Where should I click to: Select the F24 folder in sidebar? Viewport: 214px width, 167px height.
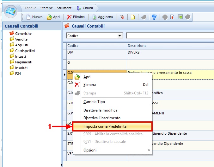point(18,74)
